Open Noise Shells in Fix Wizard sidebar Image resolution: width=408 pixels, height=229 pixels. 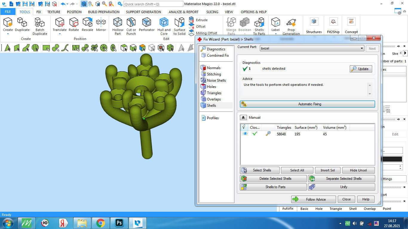pyautogui.click(x=216, y=81)
